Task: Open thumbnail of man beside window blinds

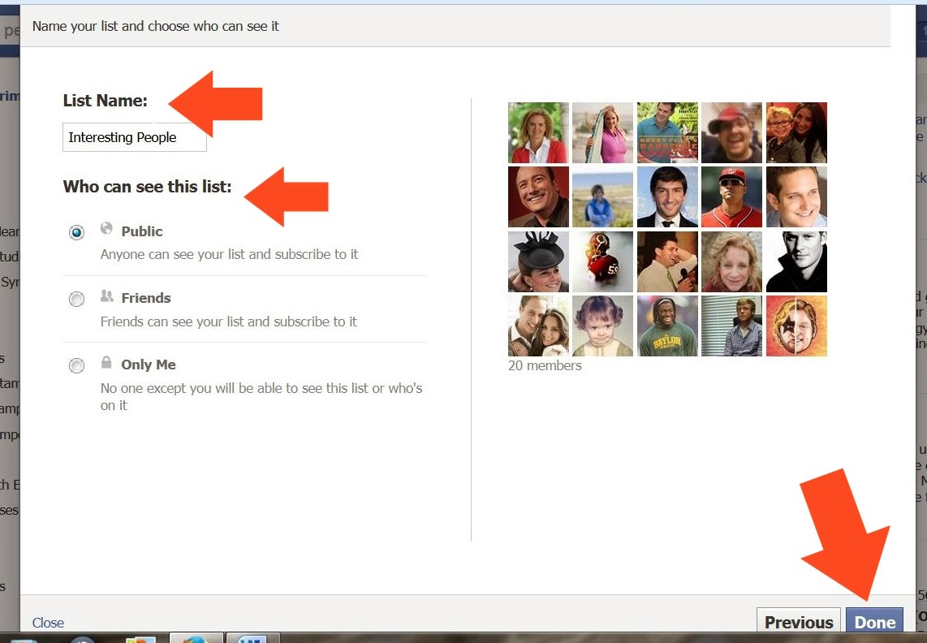Action: 732,326
